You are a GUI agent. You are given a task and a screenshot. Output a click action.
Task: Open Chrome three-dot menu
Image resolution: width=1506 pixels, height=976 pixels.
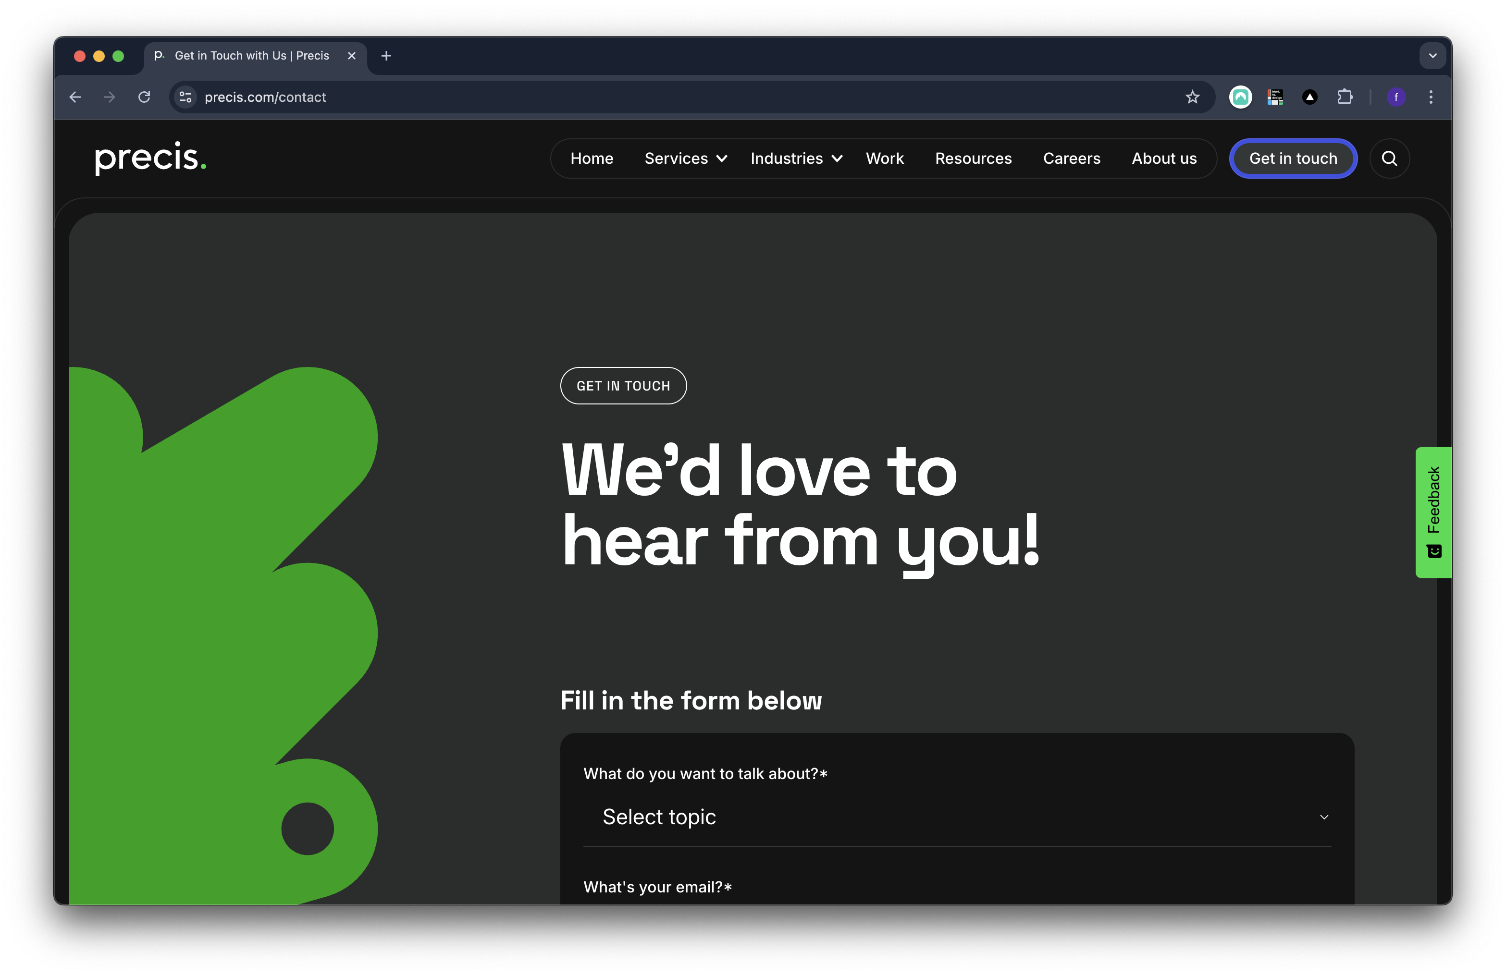[x=1431, y=97]
